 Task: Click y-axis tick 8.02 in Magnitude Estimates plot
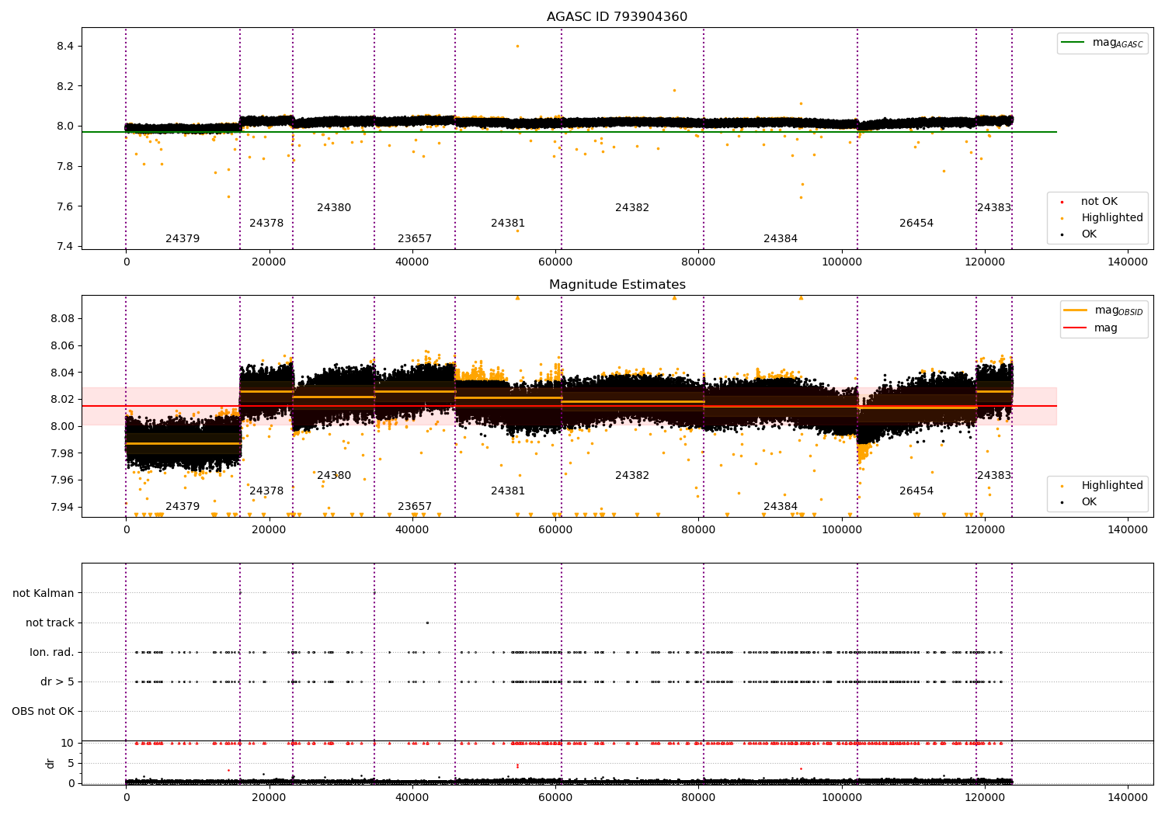point(62,399)
